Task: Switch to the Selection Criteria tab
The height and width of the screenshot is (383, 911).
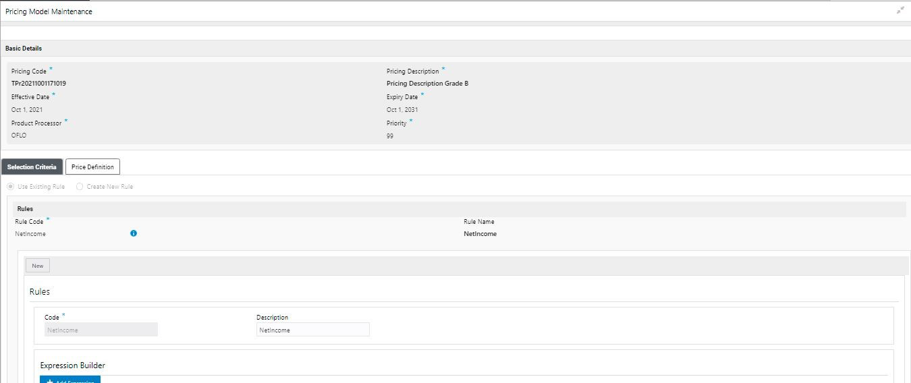Action: coord(32,167)
